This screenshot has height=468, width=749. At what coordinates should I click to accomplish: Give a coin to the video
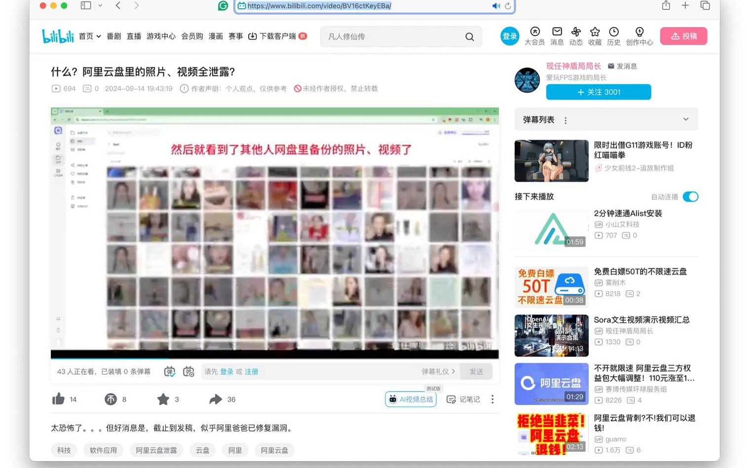pos(111,399)
